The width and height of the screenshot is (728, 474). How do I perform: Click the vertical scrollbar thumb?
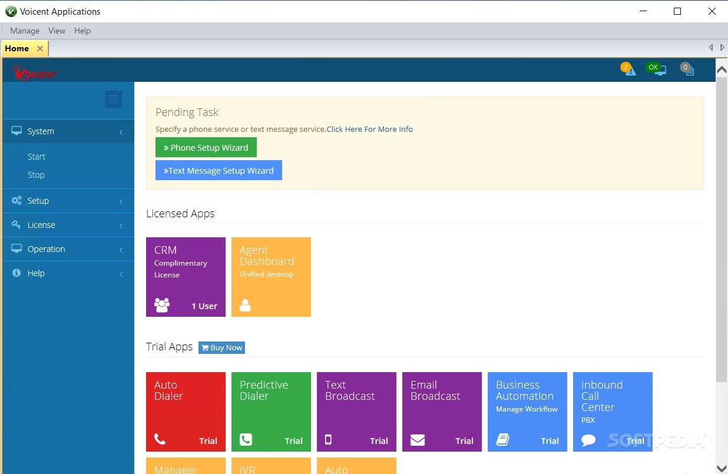tap(722, 230)
